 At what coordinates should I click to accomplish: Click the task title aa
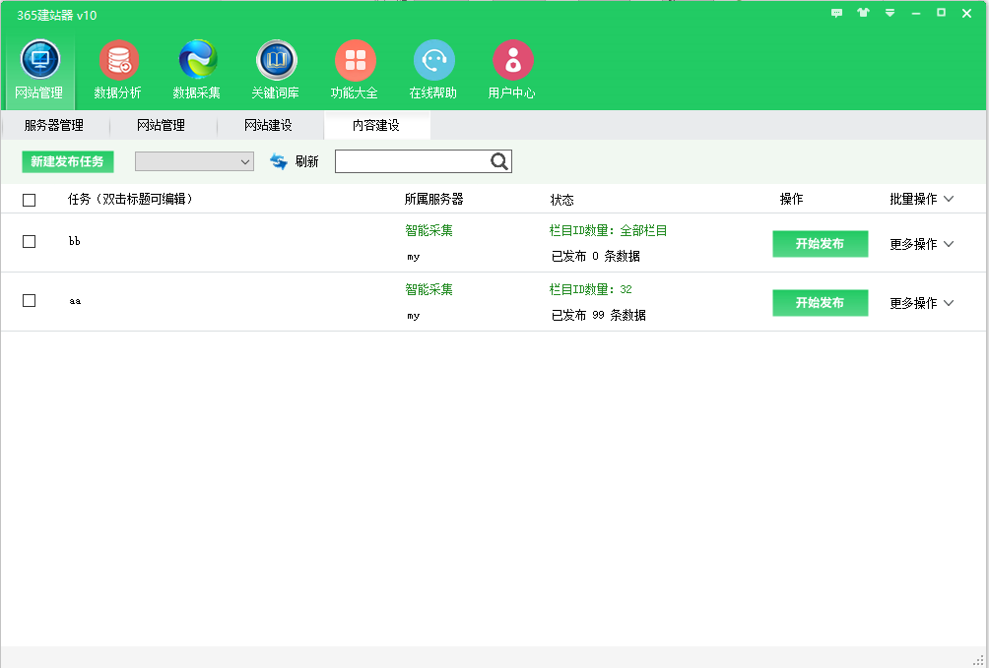coord(75,301)
